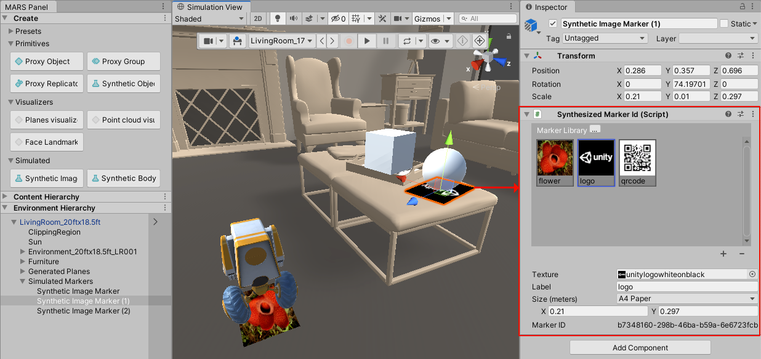The image size is (761, 359).
Task: Enable the Static checkbox
Action: coord(723,24)
